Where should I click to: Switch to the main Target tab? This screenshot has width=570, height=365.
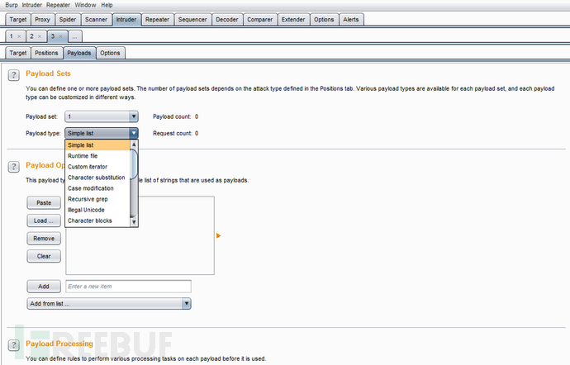18,20
